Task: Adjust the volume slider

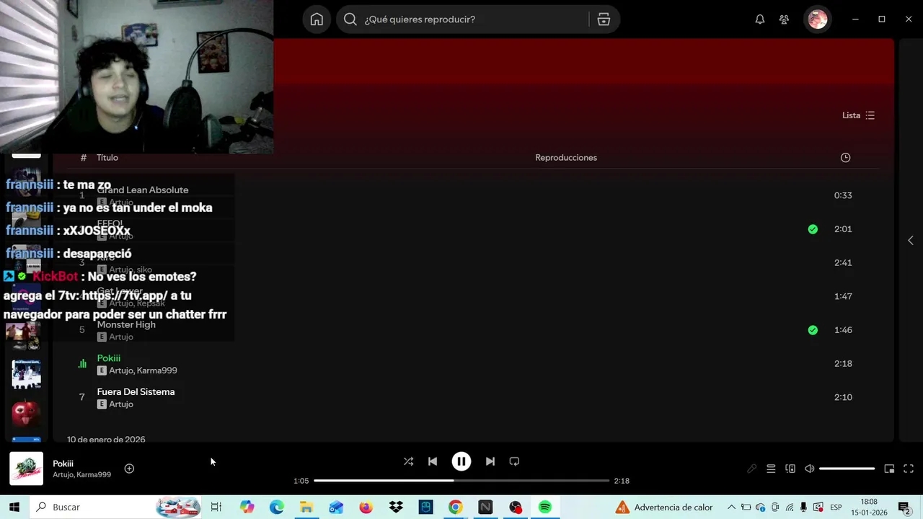Action: coord(847,469)
